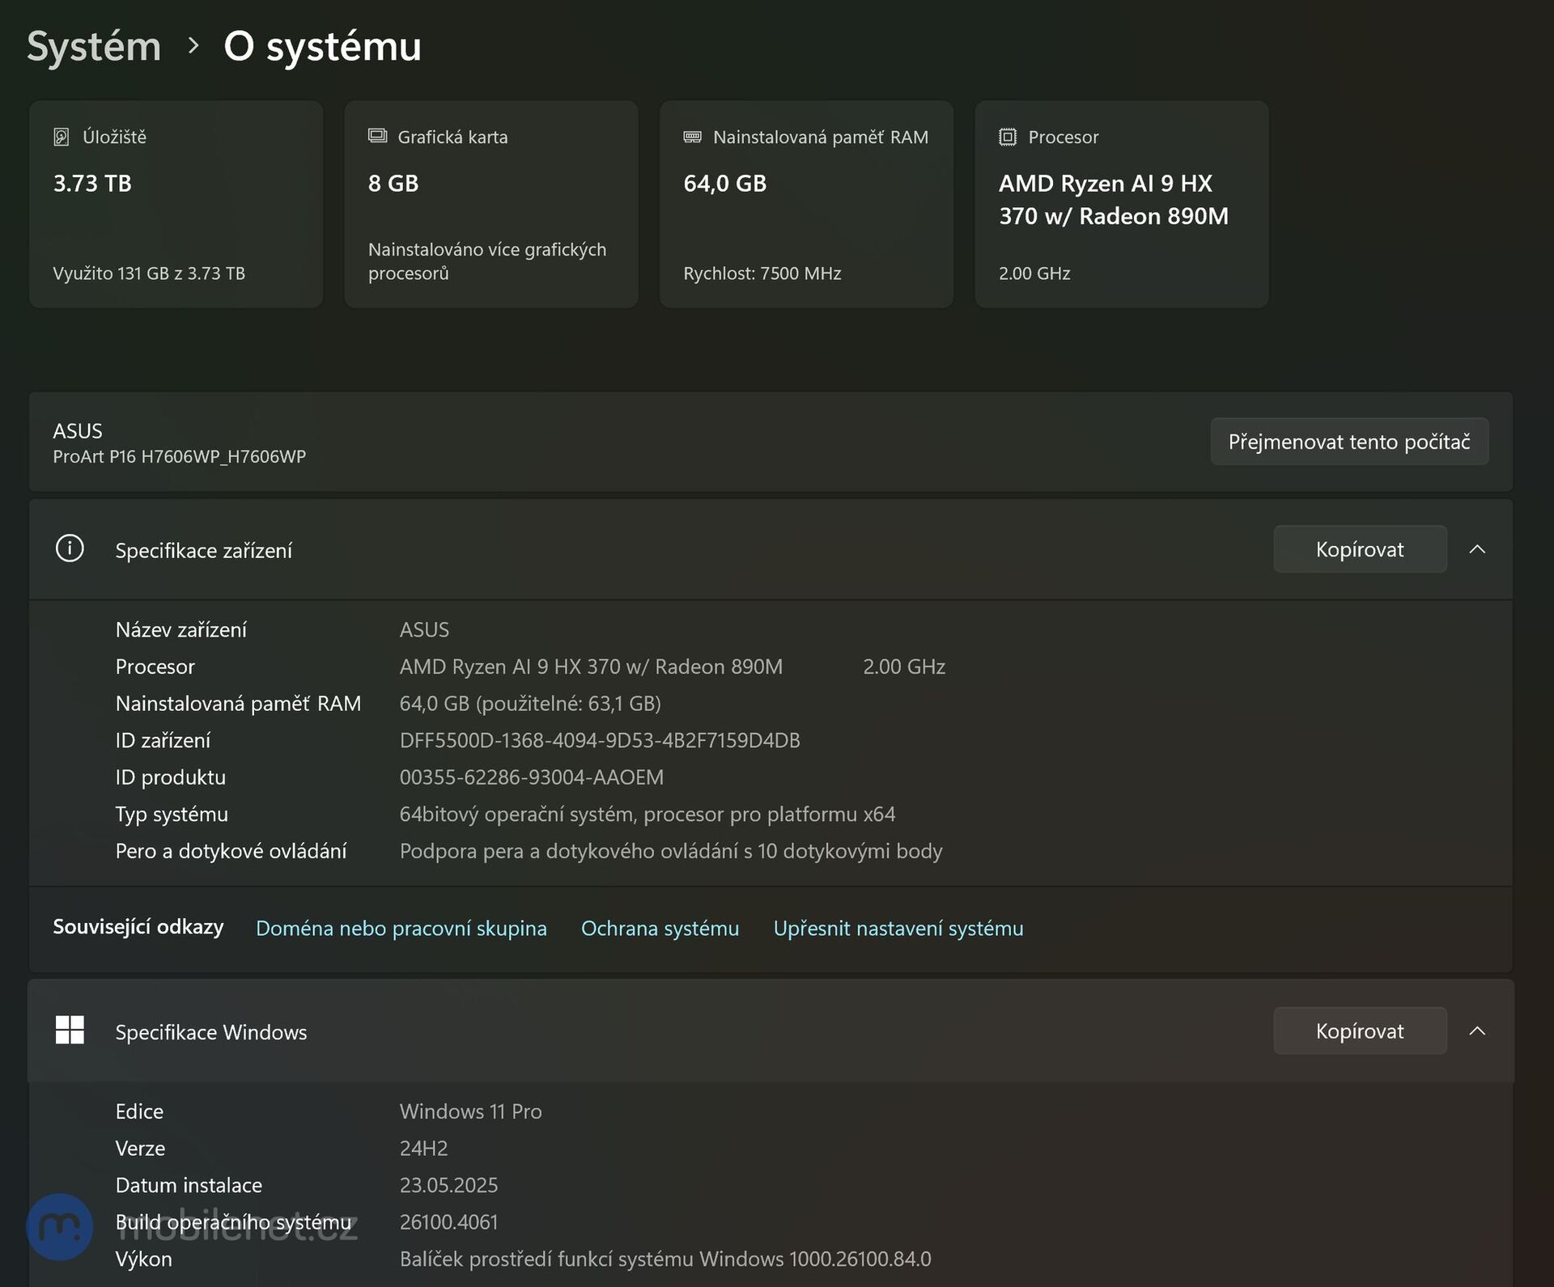
Task: Click the Grafická karta display icon
Action: click(377, 136)
